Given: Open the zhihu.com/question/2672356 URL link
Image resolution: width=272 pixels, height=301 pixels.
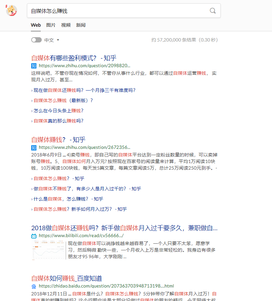Looking at the screenshot, I should 84,148.
